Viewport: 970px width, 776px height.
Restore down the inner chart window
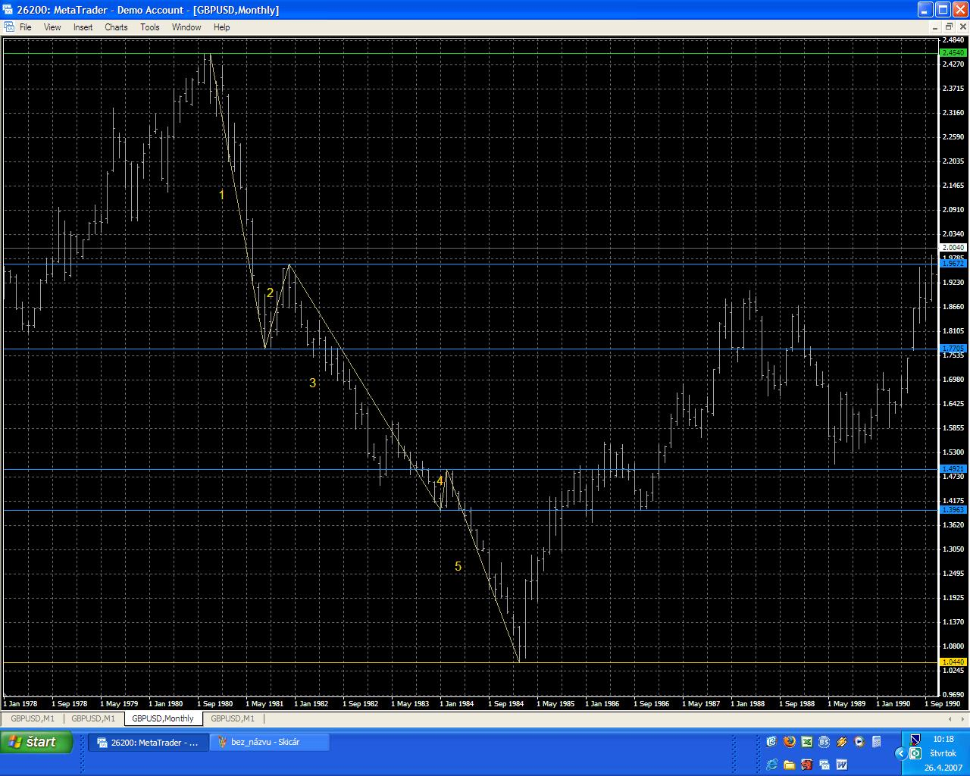949,27
